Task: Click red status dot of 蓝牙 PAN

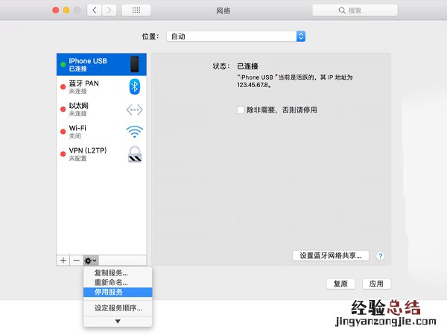Action: pyautogui.click(x=63, y=87)
